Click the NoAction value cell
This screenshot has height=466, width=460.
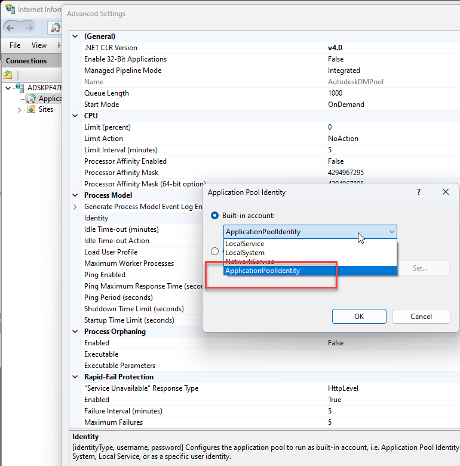[392, 139]
